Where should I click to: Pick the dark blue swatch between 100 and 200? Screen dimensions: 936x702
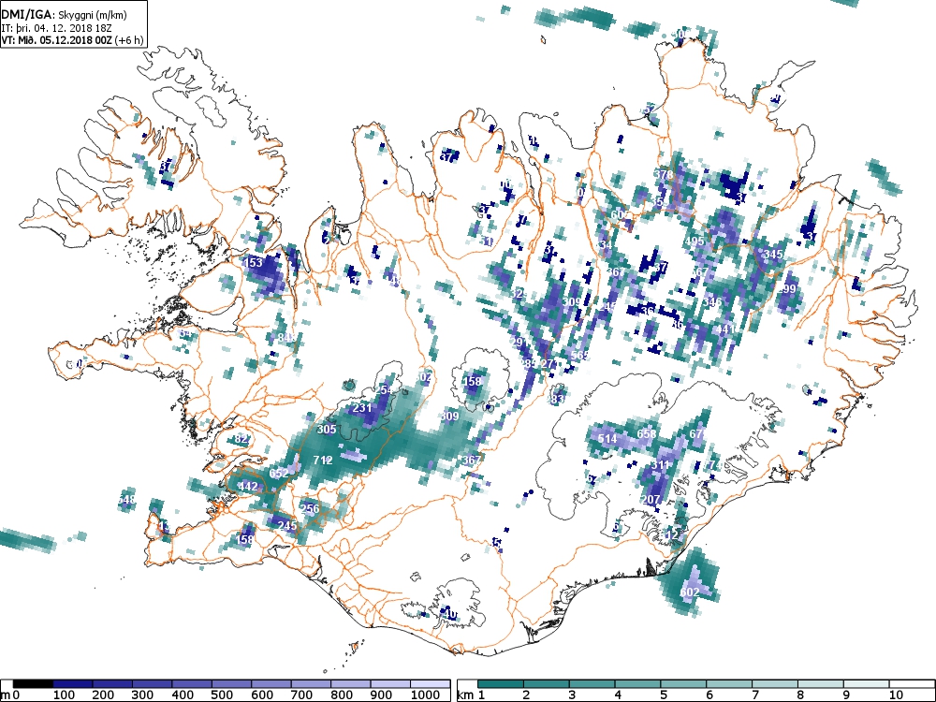click(x=73, y=684)
